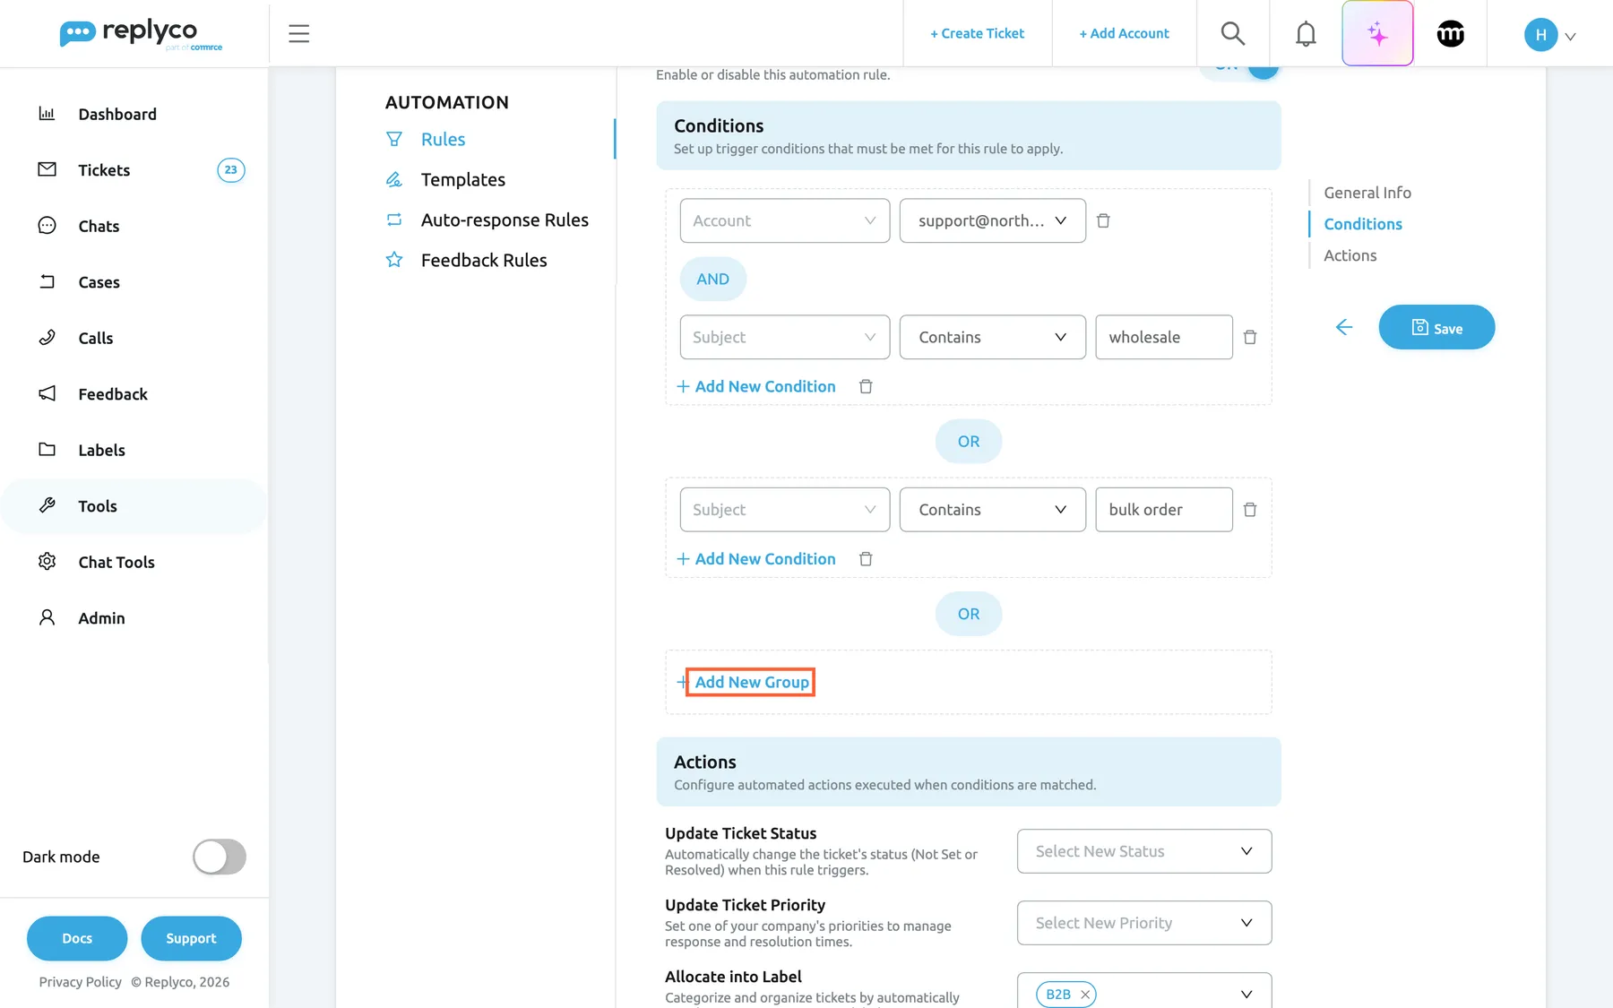Viewport: 1613px width, 1008px height.
Task: Delete the wholesale subject condition
Action: coord(1250,337)
